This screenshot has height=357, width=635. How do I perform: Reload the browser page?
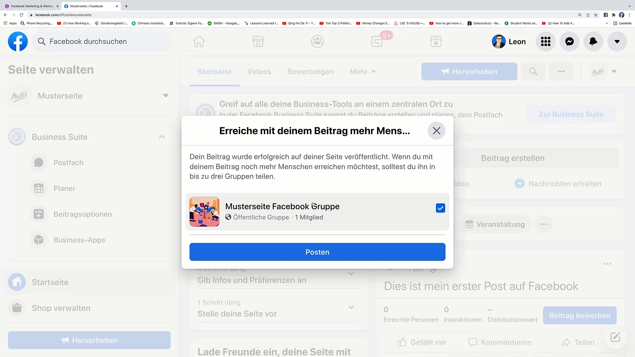point(21,15)
